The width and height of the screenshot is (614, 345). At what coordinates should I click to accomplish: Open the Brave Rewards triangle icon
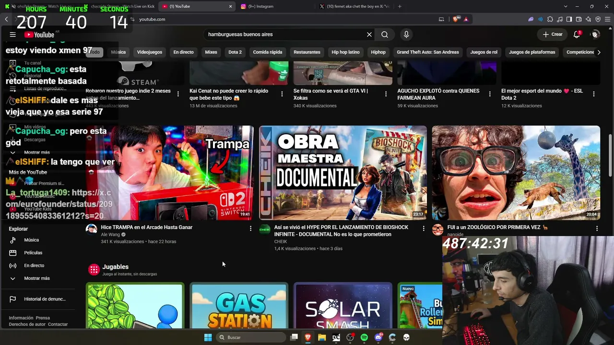tap(466, 19)
